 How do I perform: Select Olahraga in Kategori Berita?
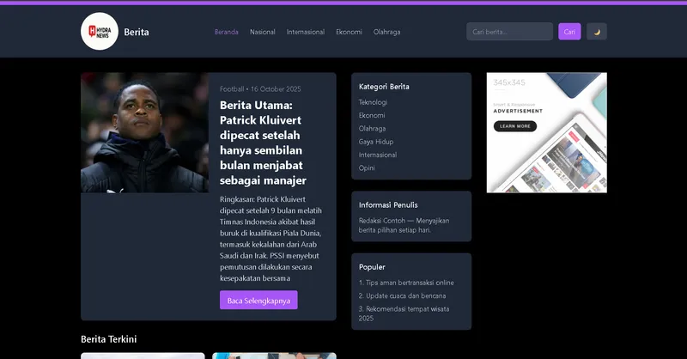pos(372,129)
